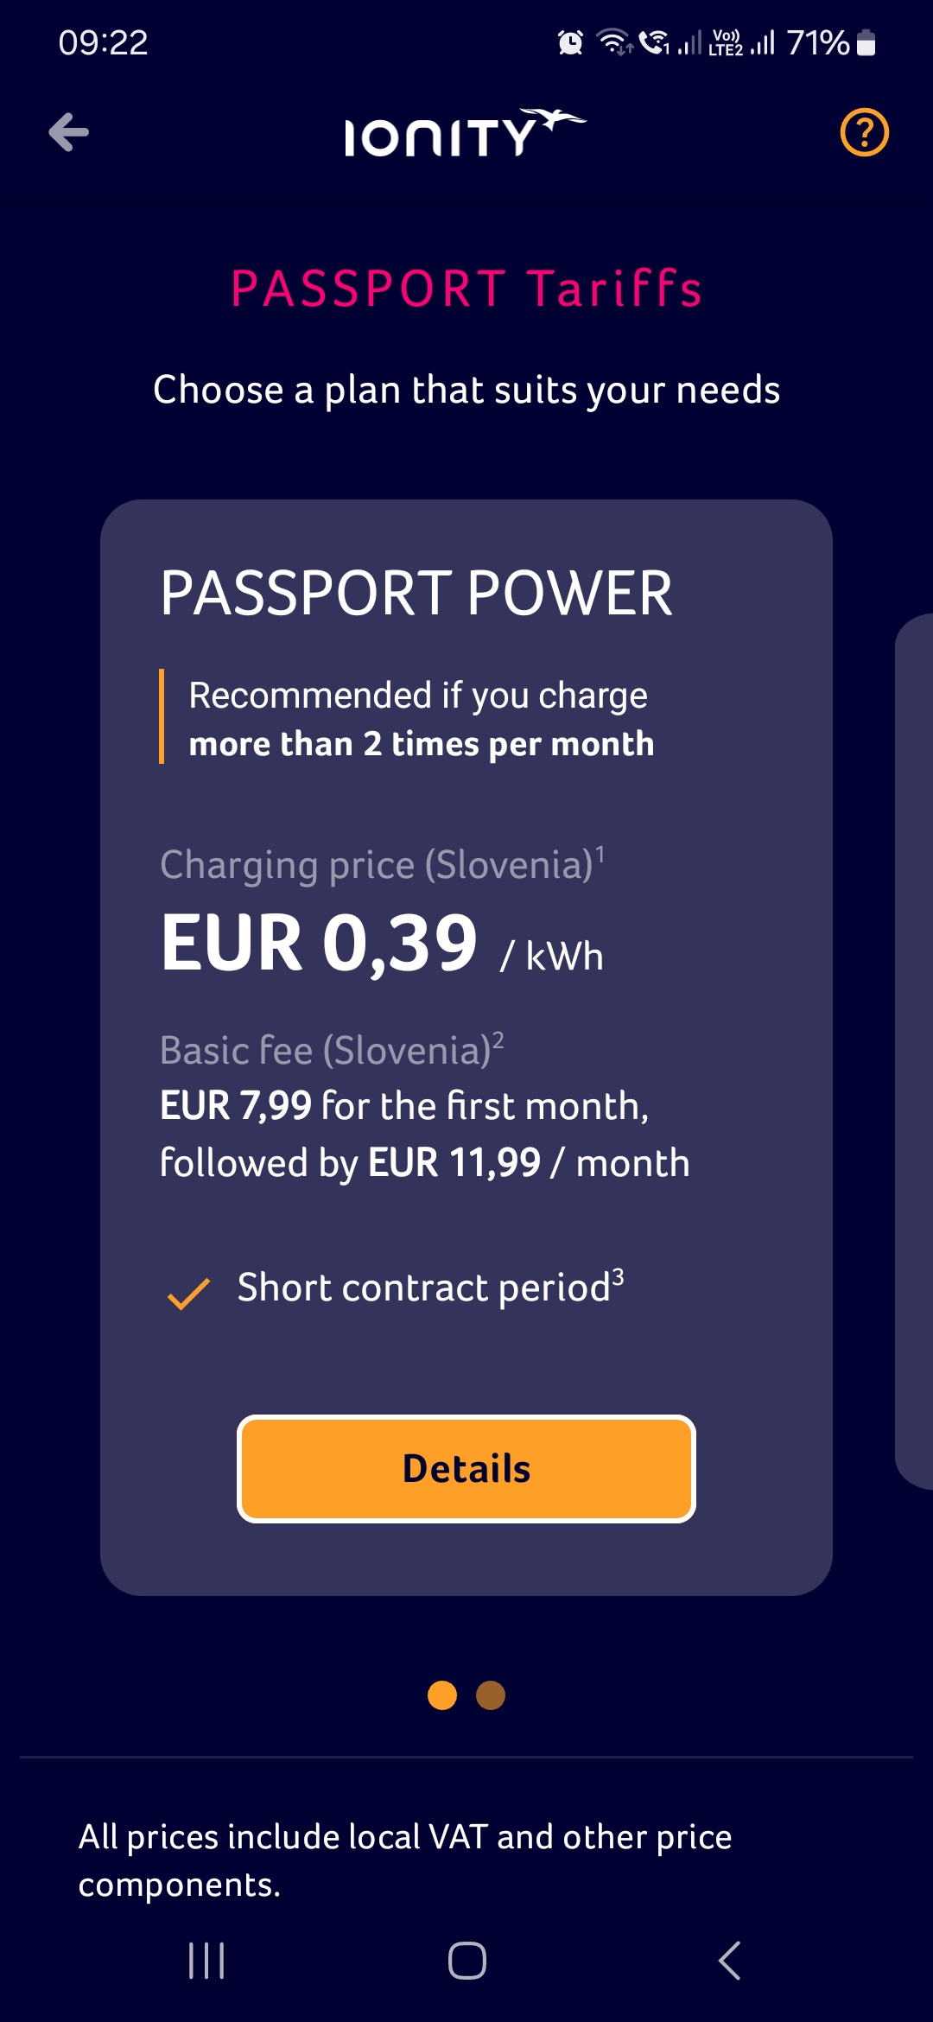The image size is (933, 2022).
Task: Tap the Wi-Fi status icon
Action: tap(614, 42)
